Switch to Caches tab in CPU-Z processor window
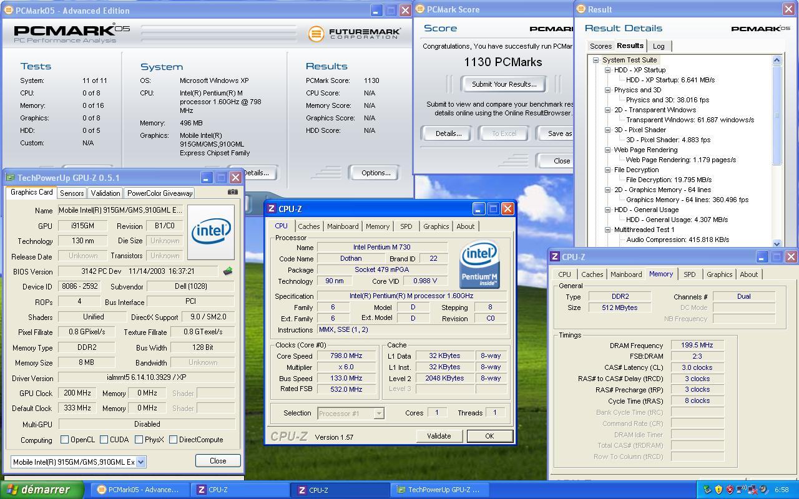 [x=308, y=226]
